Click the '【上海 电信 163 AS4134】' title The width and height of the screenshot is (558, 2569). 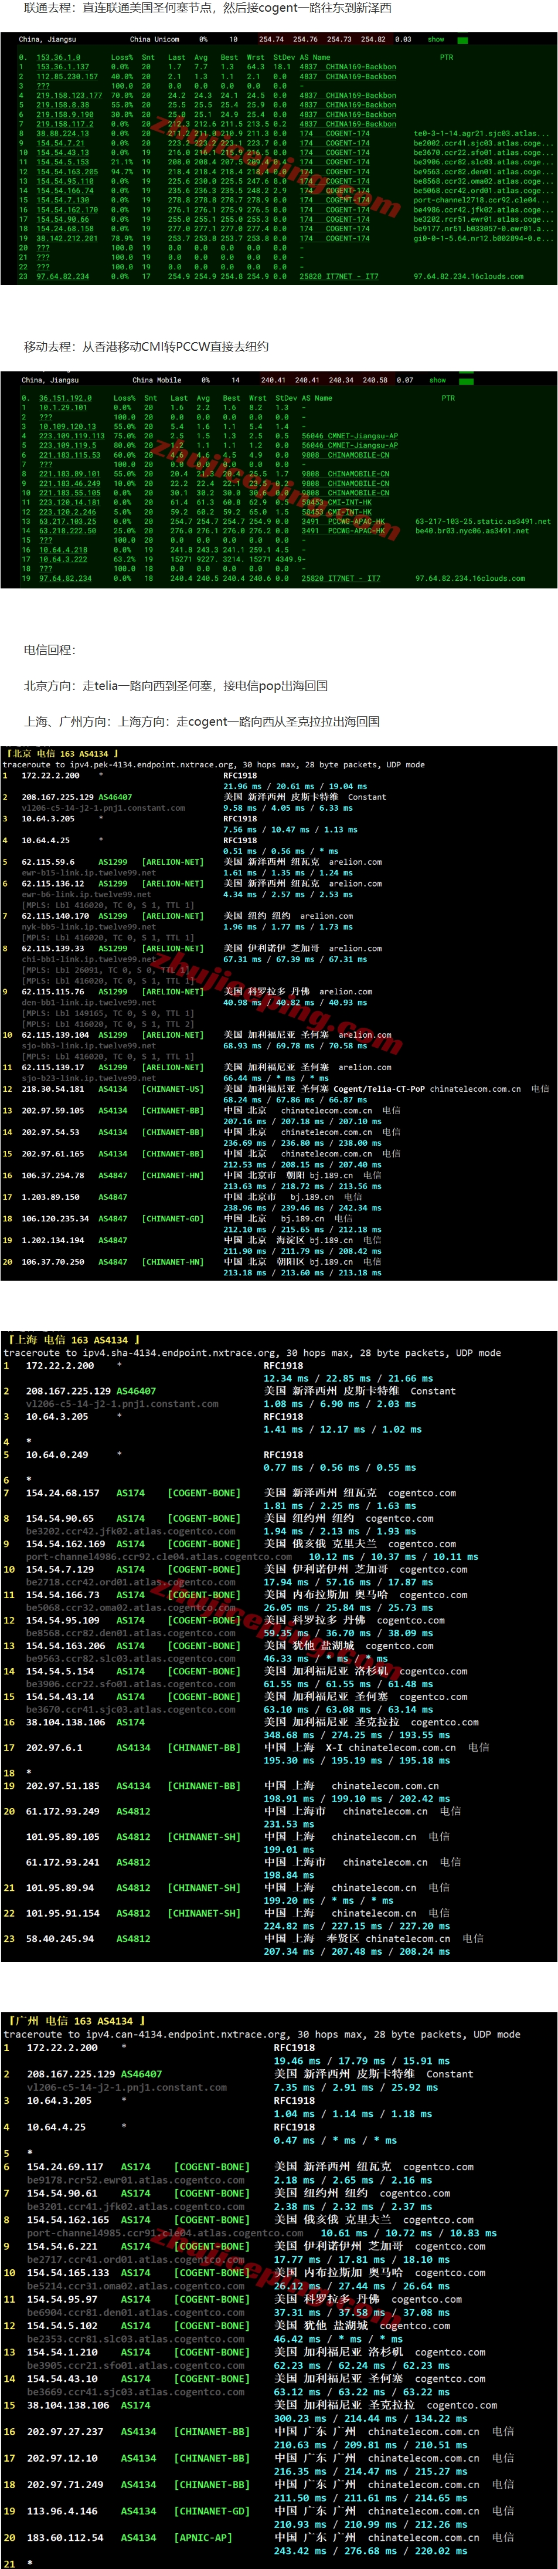73,1339
